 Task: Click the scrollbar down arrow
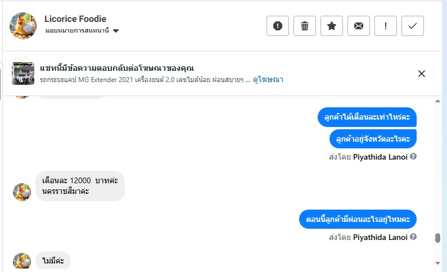coord(438,263)
